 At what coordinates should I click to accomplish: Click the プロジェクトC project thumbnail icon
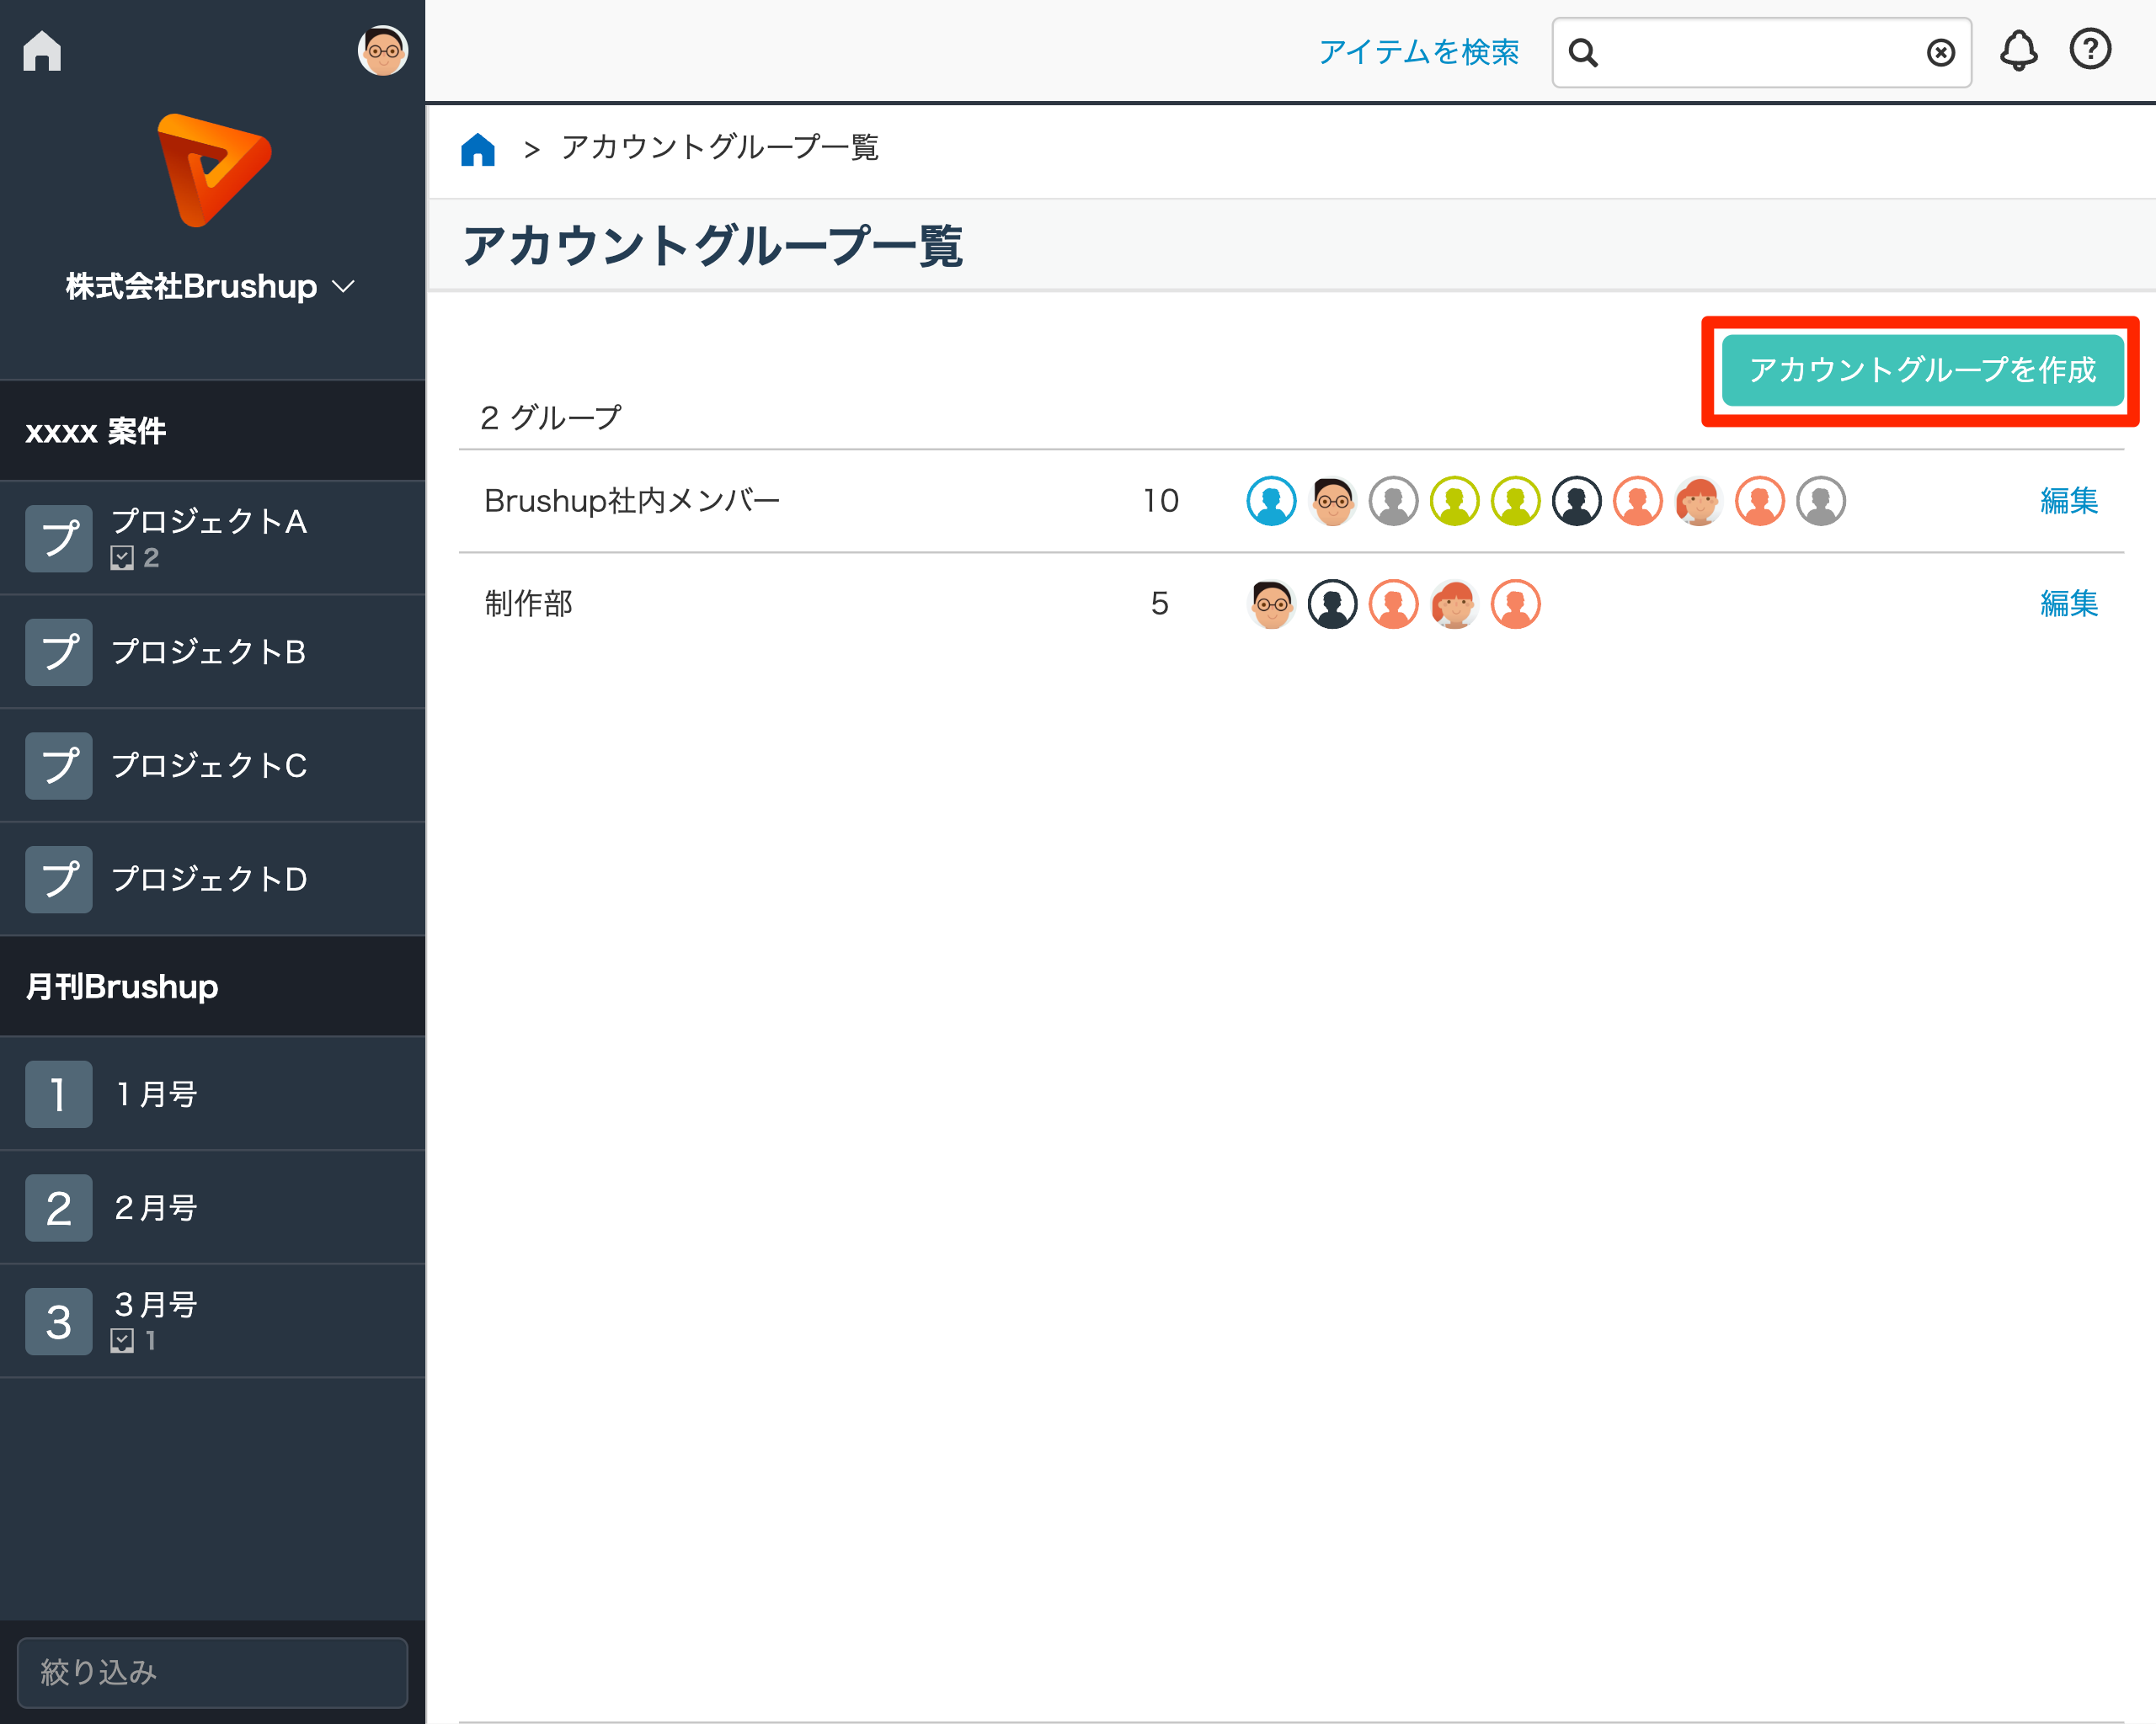(x=59, y=765)
